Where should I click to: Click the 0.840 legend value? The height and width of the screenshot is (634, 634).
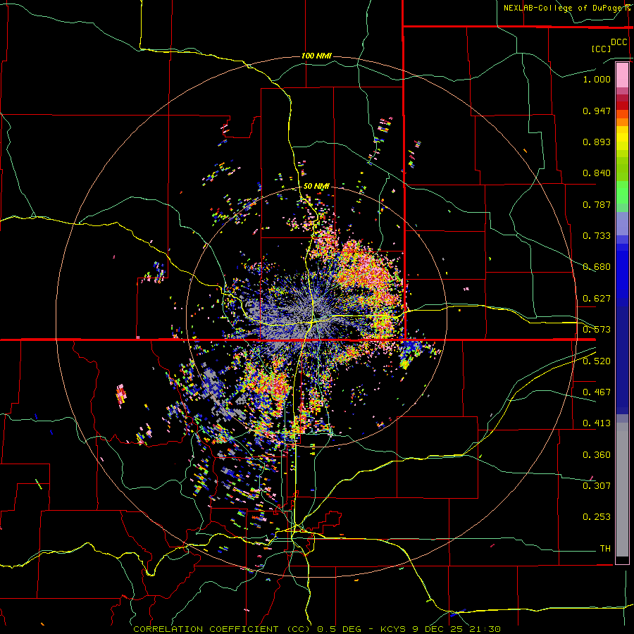pyautogui.click(x=597, y=173)
